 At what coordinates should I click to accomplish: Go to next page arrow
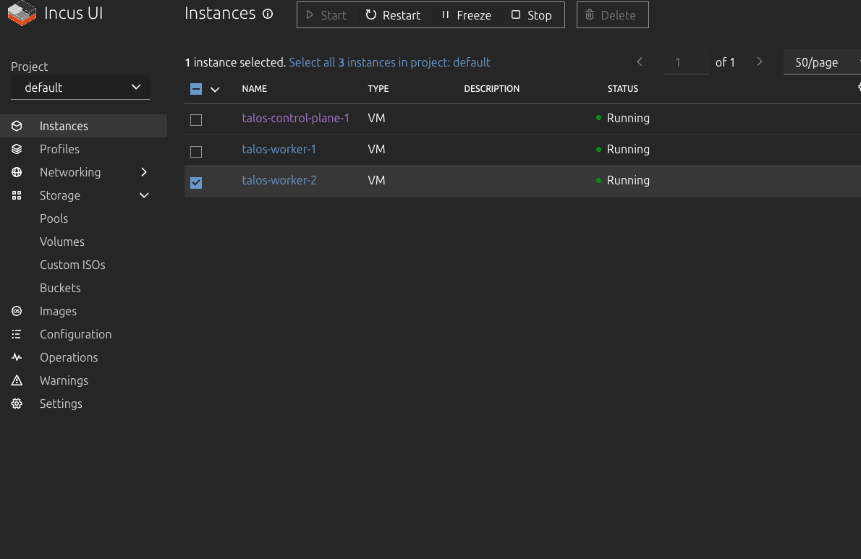point(760,62)
